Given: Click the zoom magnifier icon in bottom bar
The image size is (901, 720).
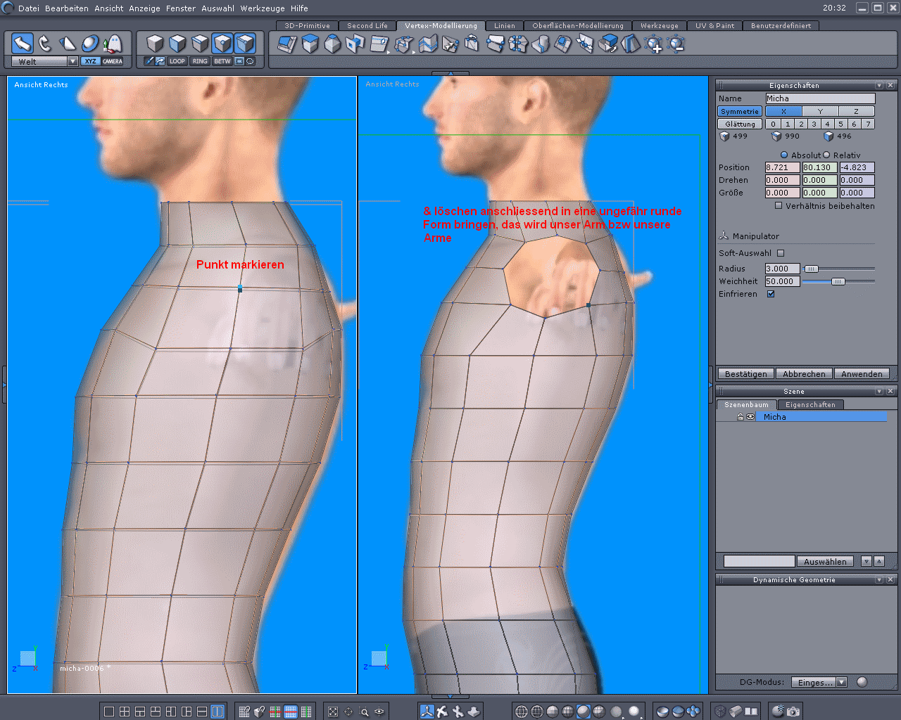Looking at the screenshot, I should (364, 712).
